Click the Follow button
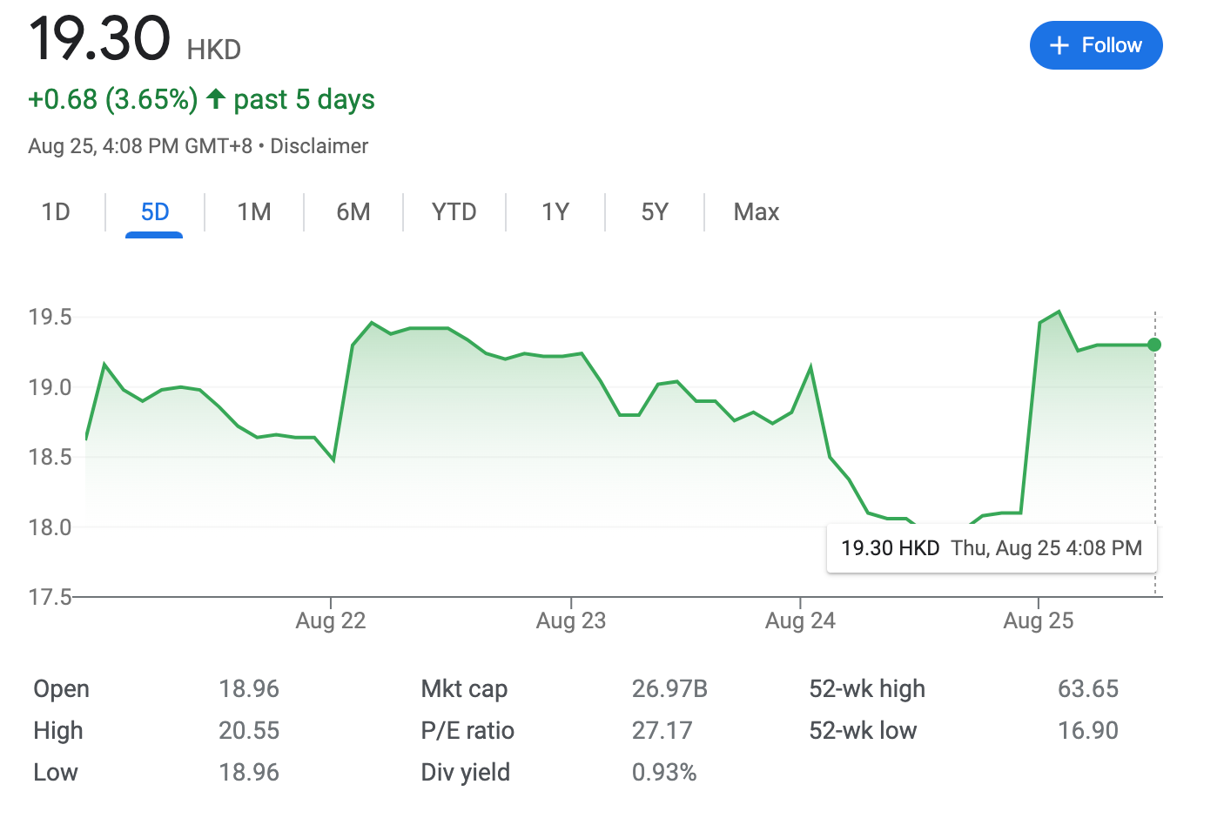The height and width of the screenshot is (818, 1224). pos(1095,45)
